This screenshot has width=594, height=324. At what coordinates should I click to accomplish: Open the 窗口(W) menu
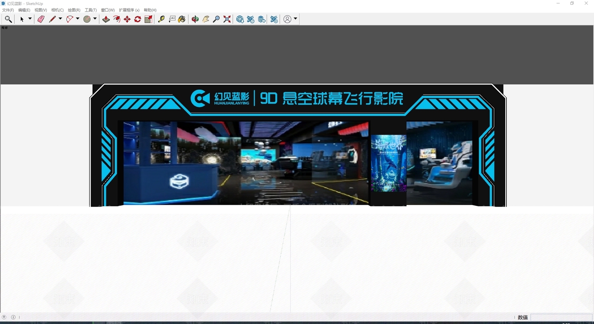click(108, 10)
